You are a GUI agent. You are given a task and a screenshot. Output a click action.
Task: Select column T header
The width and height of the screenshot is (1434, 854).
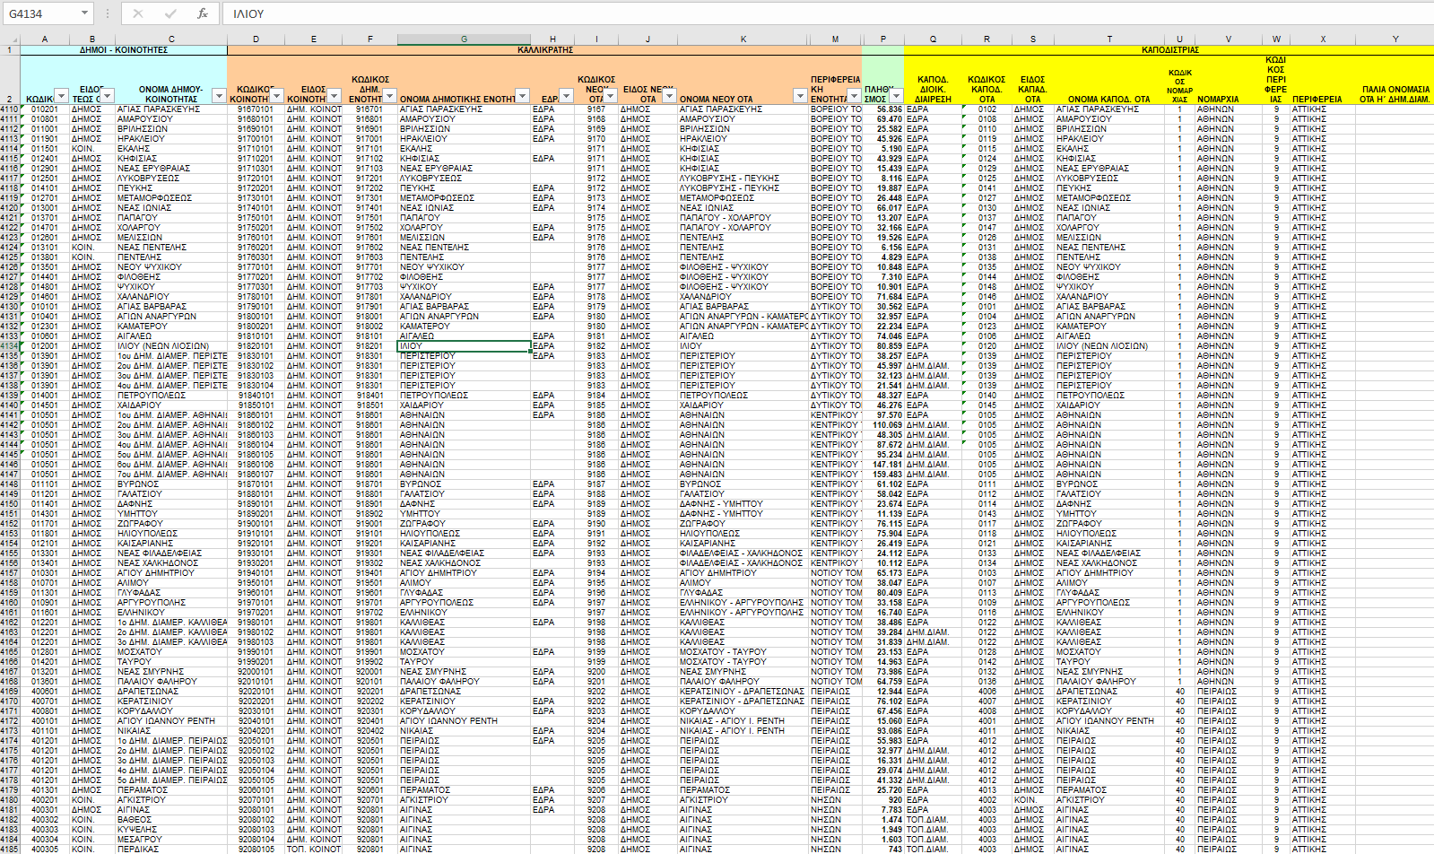point(1109,39)
